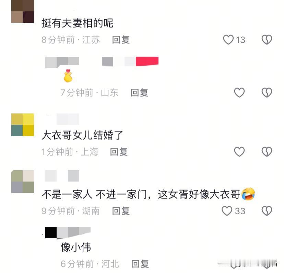
Task: Open username above the 像小伟 reply
Action: [x=68, y=232]
